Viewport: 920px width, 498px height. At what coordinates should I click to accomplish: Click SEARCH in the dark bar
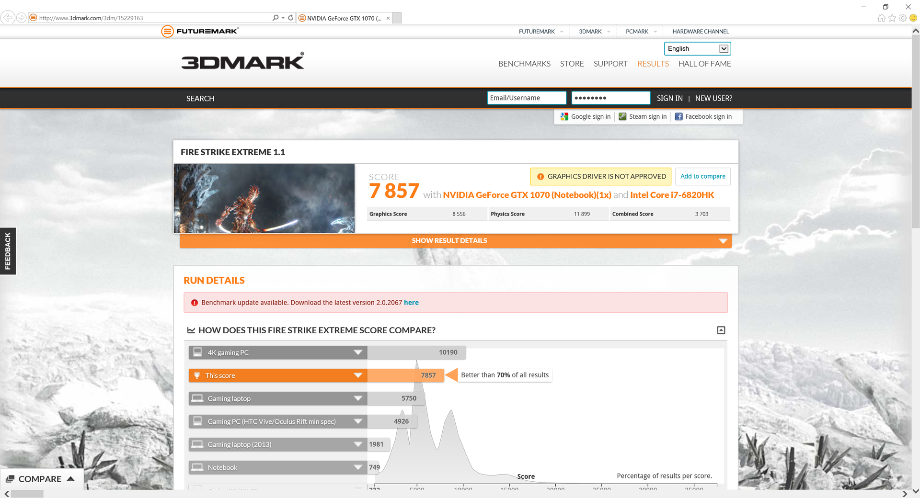[x=200, y=99]
